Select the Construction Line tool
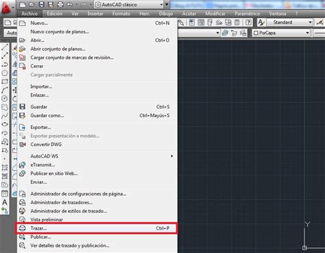The width and height of the screenshot is (325, 253). coord(5,56)
